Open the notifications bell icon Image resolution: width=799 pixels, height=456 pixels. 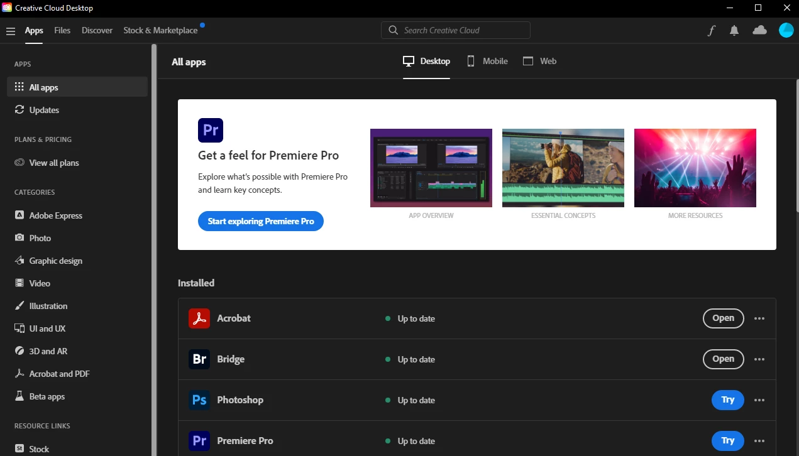tap(734, 30)
